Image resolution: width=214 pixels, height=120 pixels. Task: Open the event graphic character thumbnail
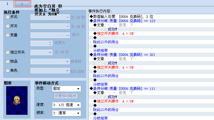coord(17,100)
